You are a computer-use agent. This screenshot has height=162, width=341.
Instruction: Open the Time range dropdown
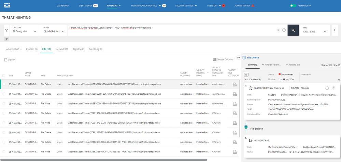(315, 31)
